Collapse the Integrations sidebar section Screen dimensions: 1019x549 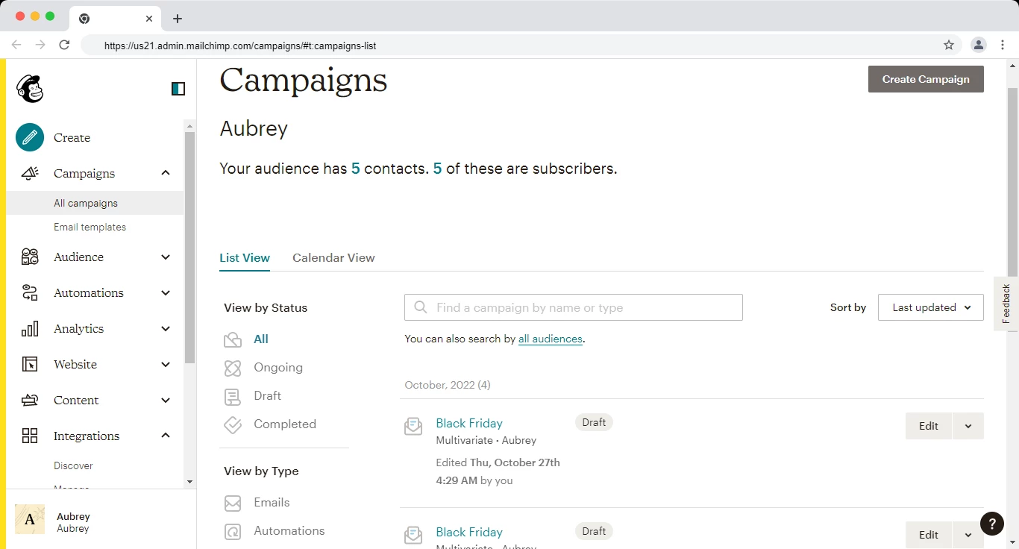(x=166, y=436)
